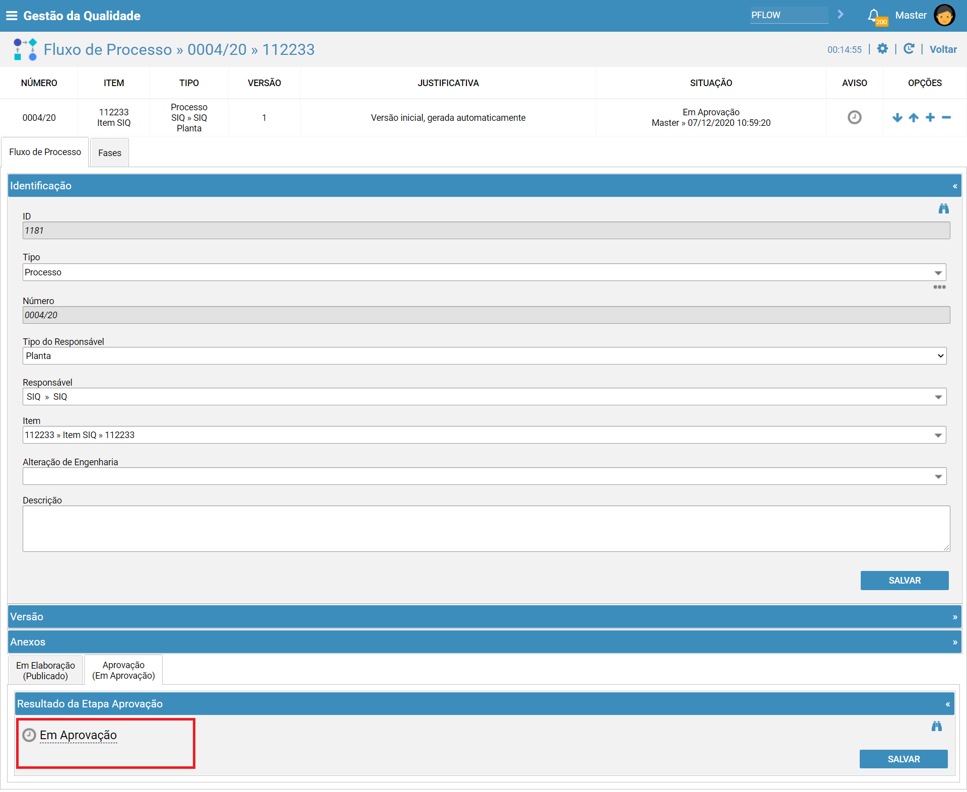Click the three dots below the Tipo field
Viewport: 967px width, 792px height.
[939, 287]
